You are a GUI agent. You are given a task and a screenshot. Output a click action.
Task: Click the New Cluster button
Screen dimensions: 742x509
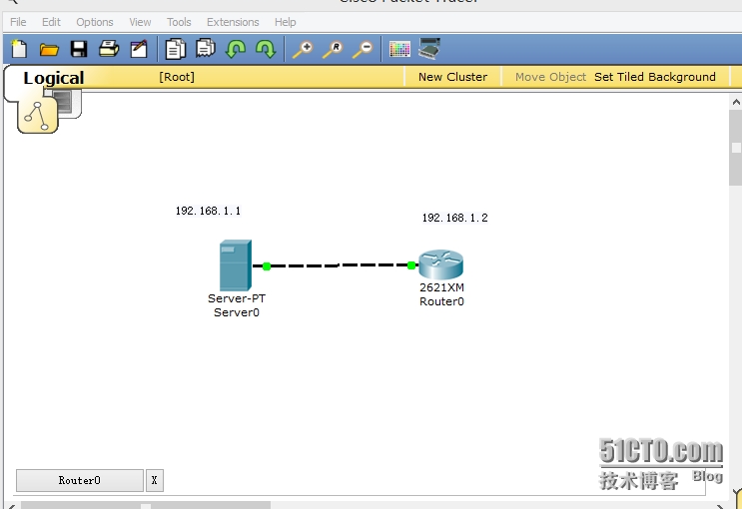coord(452,77)
